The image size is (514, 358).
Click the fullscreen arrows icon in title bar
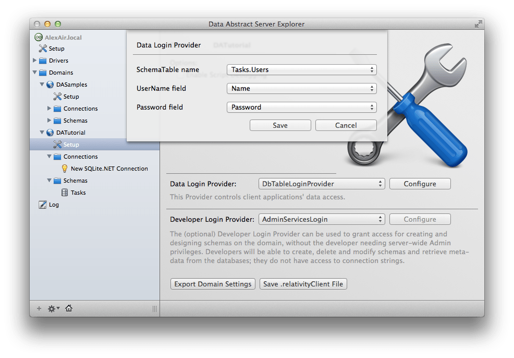click(478, 24)
